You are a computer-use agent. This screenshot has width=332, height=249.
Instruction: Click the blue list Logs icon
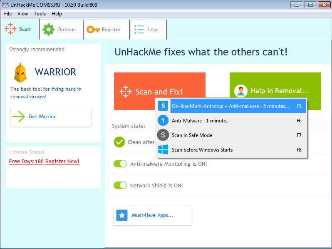139,30
